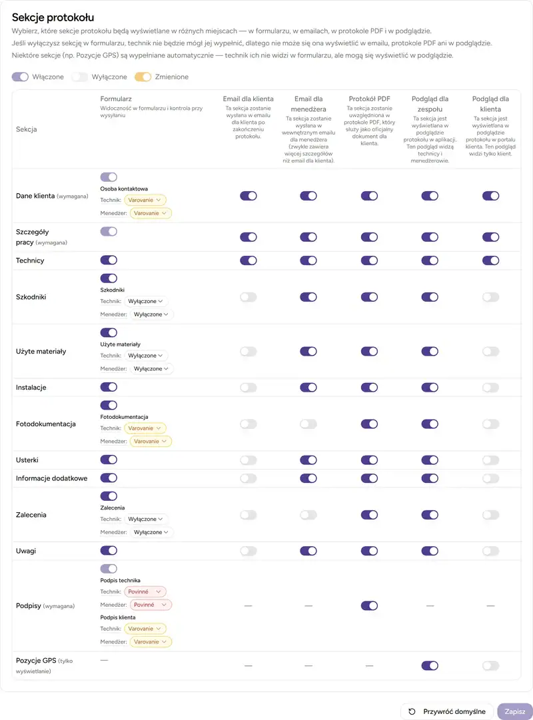This screenshot has height=720, width=533.
Task: Open Technik dropdown under Fotodokumentacja
Action: (x=145, y=428)
